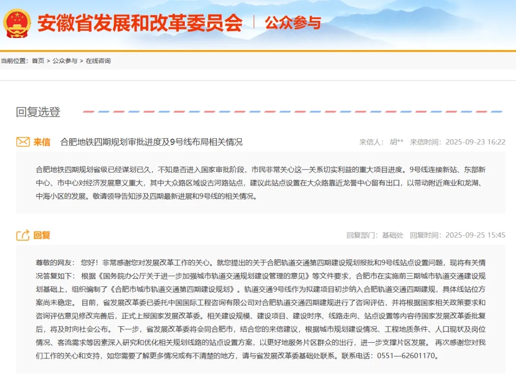Click the letter timestamp 2025-09-23 16:22
Screen dimensions: 516x387
tap(475, 142)
